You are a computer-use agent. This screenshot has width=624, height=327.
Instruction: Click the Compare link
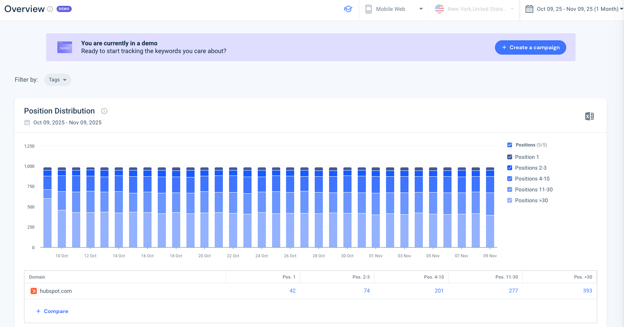(52, 311)
